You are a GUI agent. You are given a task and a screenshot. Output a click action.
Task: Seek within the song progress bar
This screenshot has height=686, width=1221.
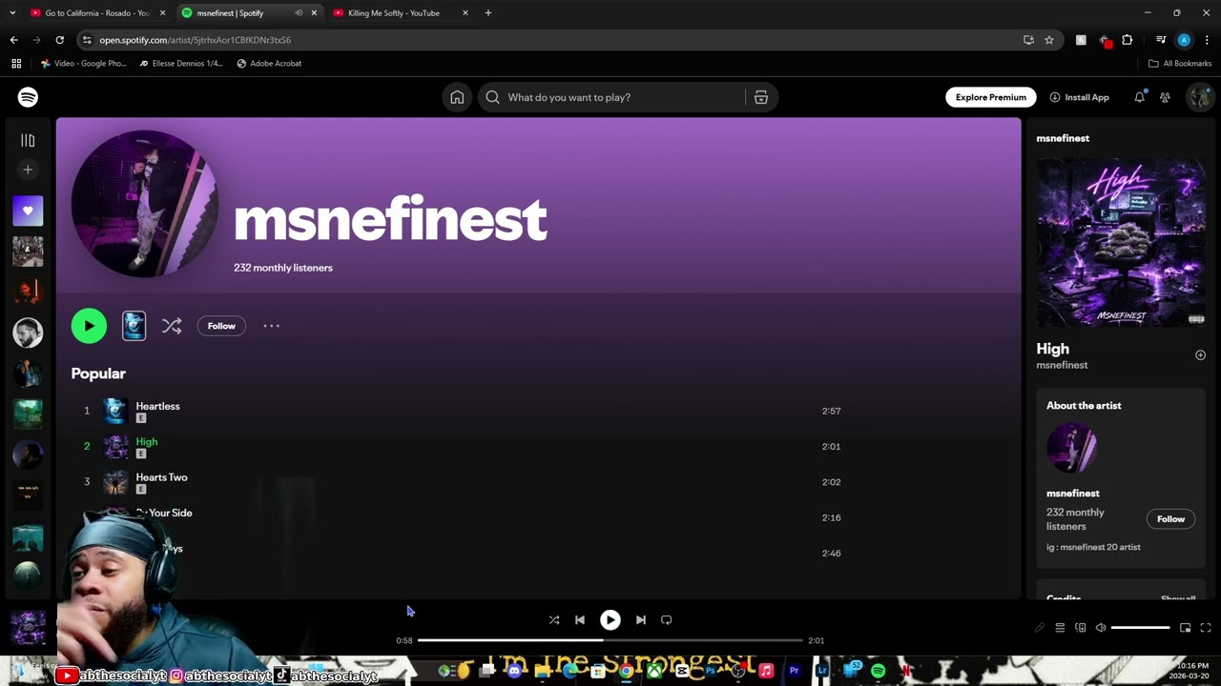(x=610, y=640)
